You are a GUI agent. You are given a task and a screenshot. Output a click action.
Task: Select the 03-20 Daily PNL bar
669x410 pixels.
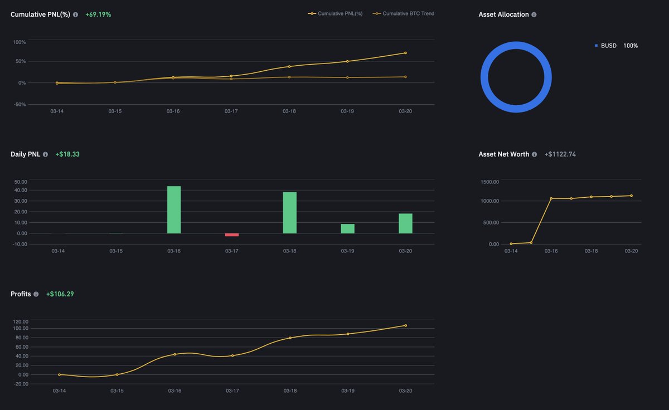click(406, 223)
